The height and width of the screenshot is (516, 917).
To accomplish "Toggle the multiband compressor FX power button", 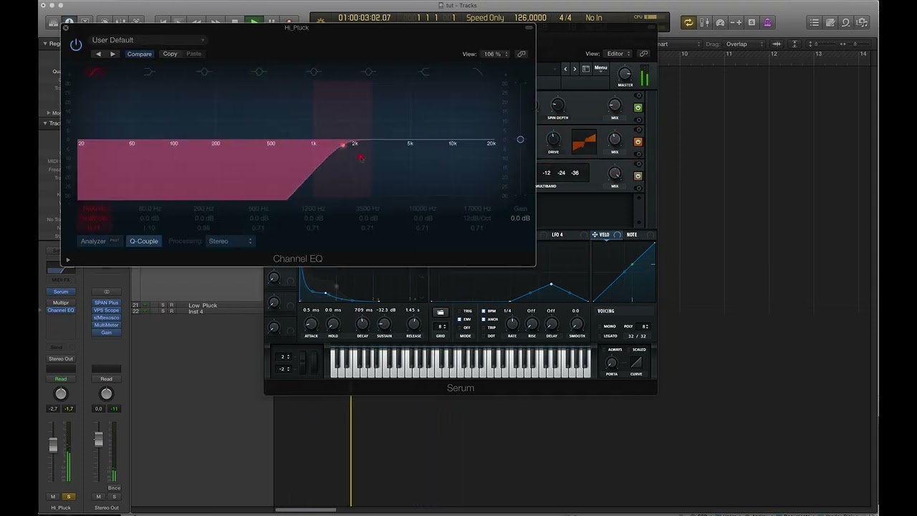I will [x=638, y=176].
